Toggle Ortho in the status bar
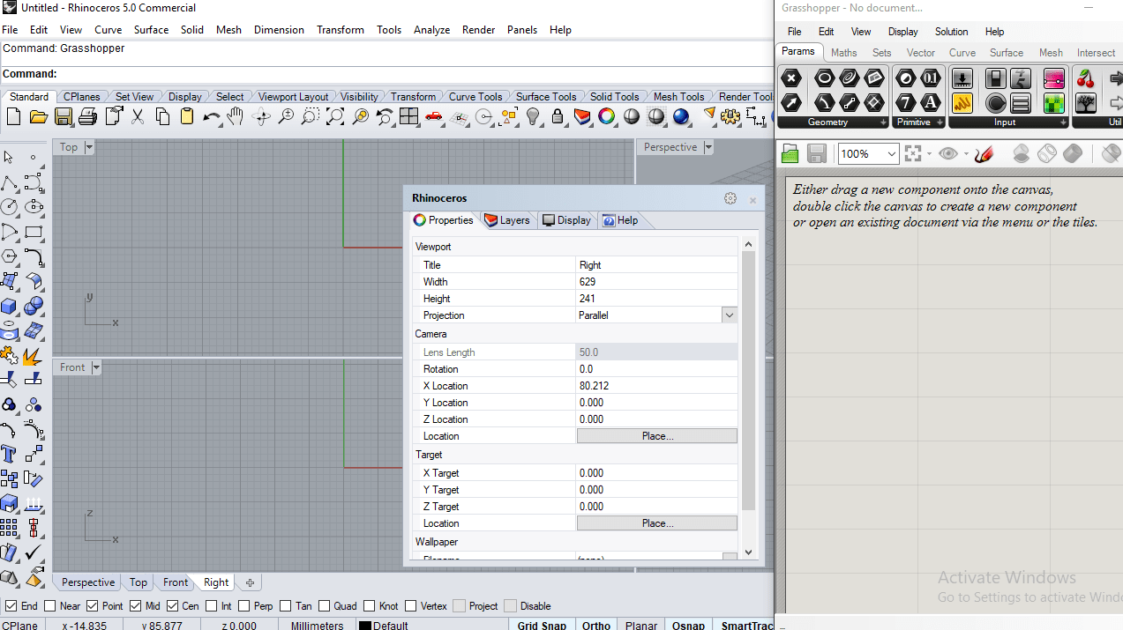 596,625
